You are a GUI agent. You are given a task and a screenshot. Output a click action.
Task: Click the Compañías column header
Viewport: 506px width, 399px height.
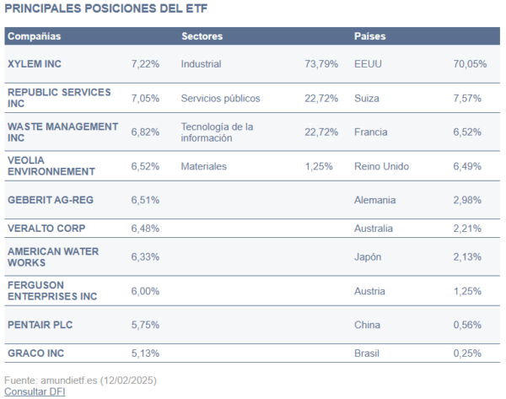click(x=34, y=36)
